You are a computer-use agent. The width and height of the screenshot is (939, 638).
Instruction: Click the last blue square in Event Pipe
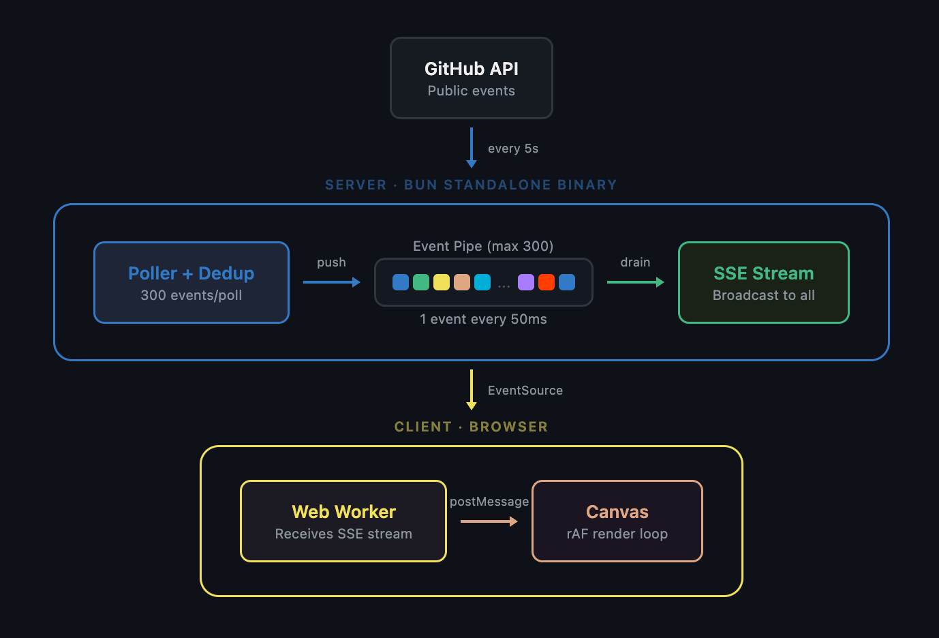click(567, 282)
